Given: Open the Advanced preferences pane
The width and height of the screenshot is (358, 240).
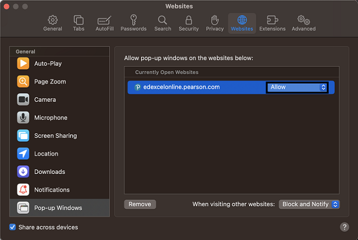Looking at the screenshot, I should click(x=304, y=23).
